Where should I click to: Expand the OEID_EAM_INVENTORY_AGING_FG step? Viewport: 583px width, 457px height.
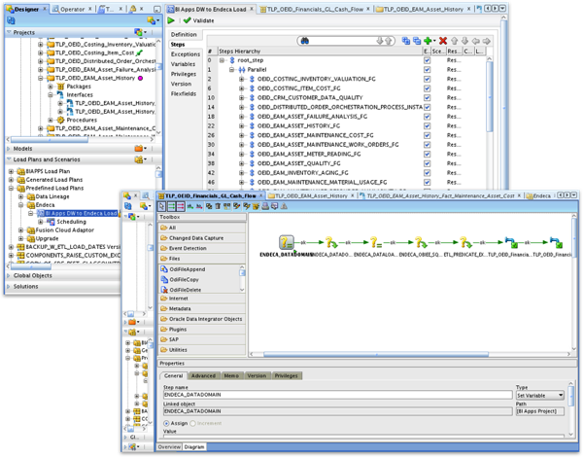coord(242,173)
